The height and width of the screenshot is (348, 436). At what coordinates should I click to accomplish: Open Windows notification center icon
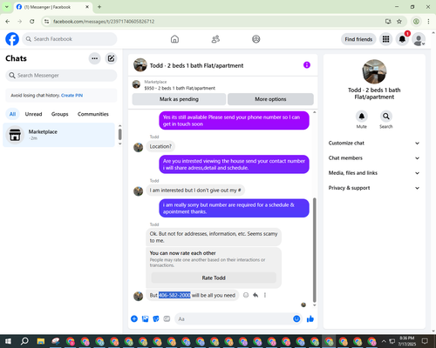(425, 341)
